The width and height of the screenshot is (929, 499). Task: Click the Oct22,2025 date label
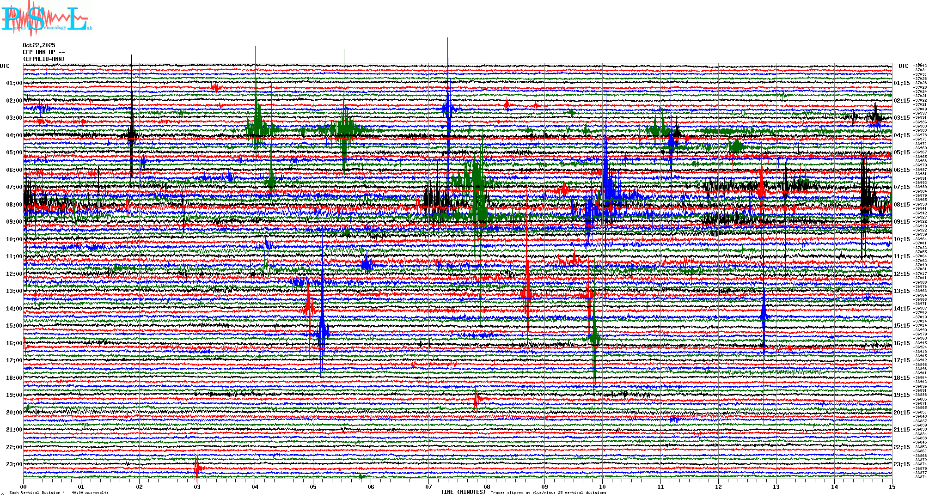tap(39, 45)
